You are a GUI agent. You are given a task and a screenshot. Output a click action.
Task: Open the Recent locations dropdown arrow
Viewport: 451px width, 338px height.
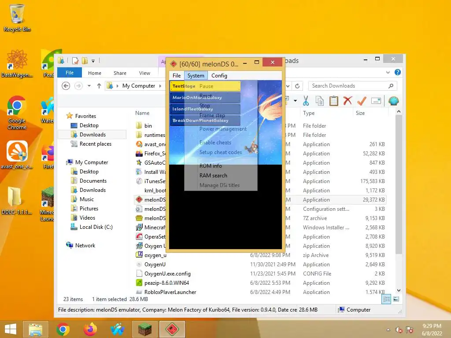pyautogui.click(x=89, y=86)
